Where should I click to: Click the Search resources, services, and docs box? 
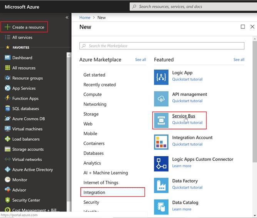(194, 7)
